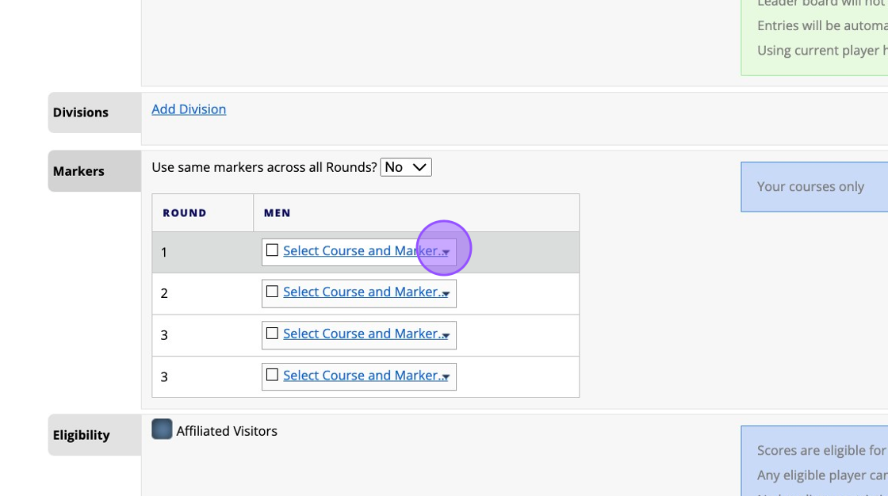Expand the bottom row's course selector arrow

tap(446, 377)
